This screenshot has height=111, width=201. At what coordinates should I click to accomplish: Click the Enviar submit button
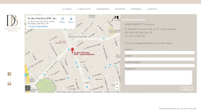point(187,89)
